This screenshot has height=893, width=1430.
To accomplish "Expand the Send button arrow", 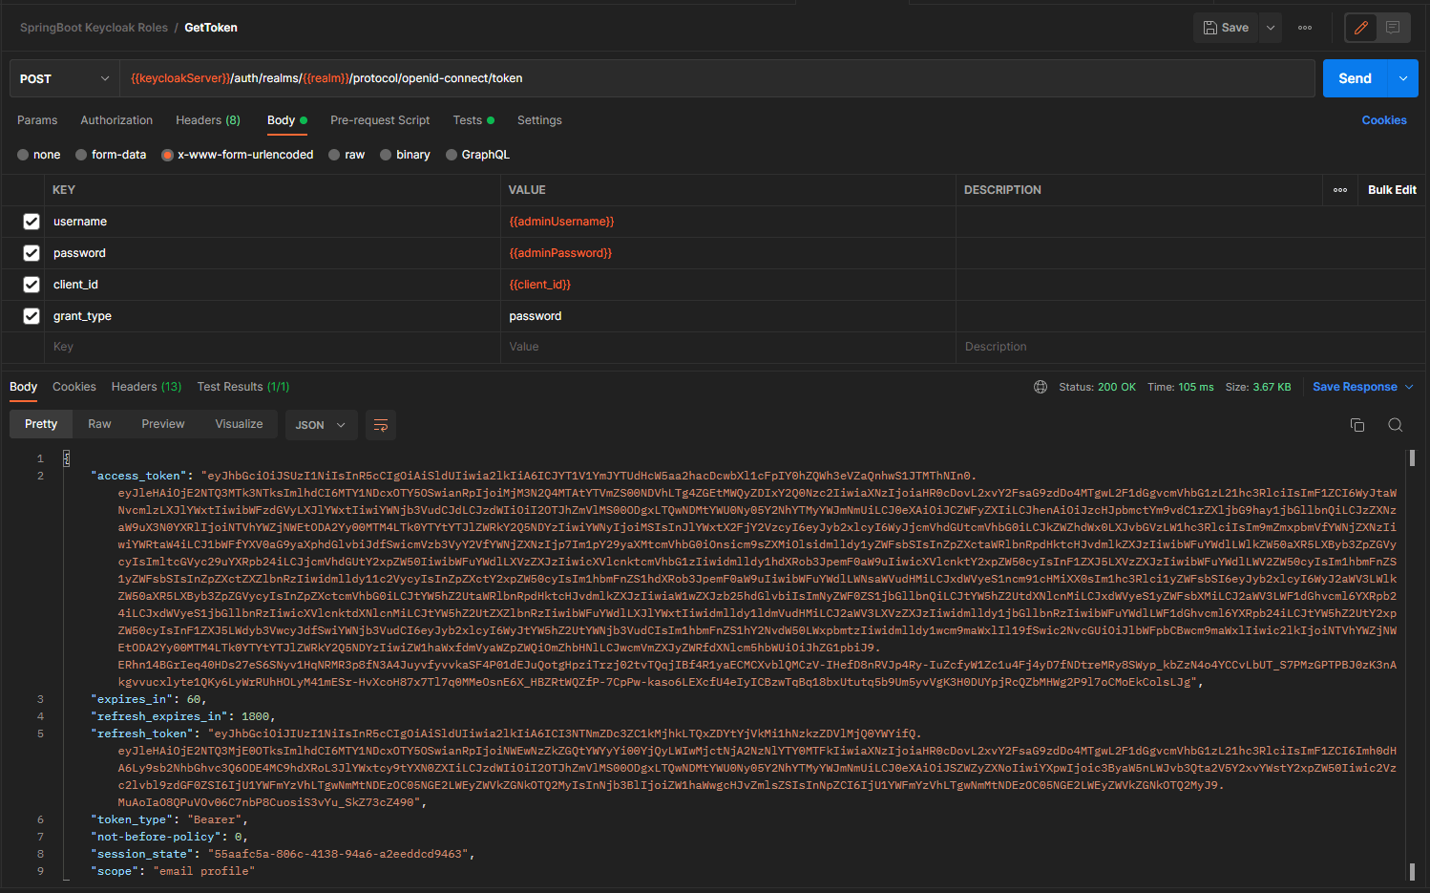I will pos(1403,78).
